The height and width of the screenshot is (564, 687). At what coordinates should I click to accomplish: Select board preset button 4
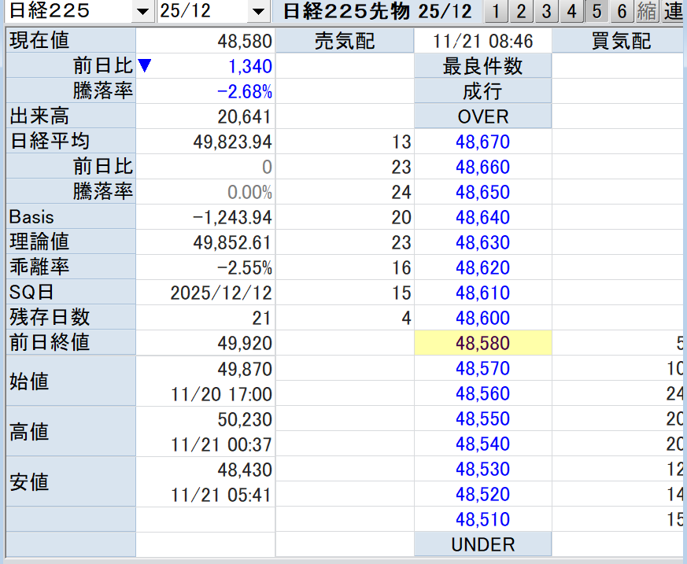tap(571, 12)
